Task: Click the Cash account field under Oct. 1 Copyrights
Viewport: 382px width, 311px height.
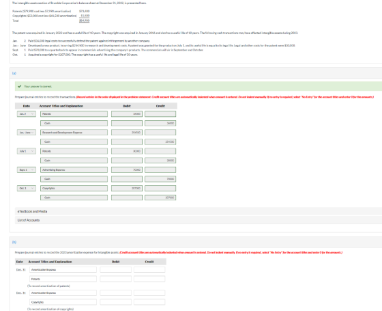Action: point(74,198)
